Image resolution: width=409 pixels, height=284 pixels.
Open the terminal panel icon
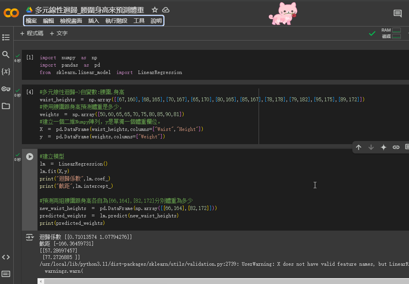click(x=6, y=274)
